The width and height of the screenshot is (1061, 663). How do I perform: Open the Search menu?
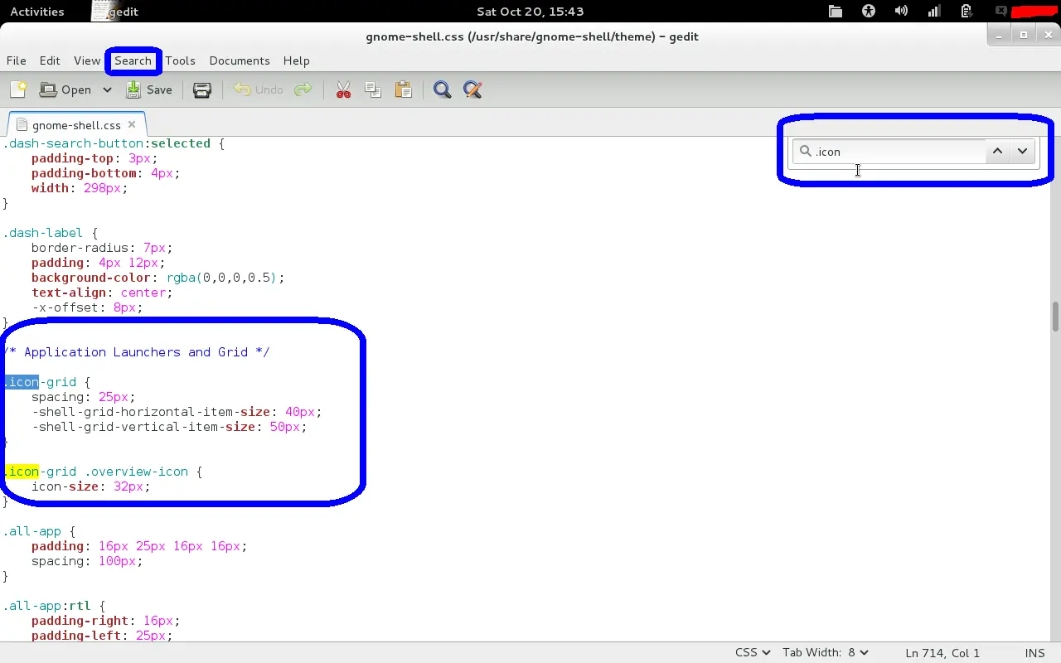pyautogui.click(x=133, y=60)
